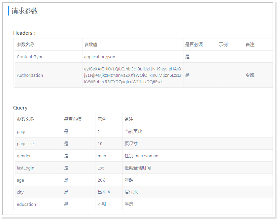Click the Headers 是否必须 column header
Screen dimensions: 277x219
[194, 44]
